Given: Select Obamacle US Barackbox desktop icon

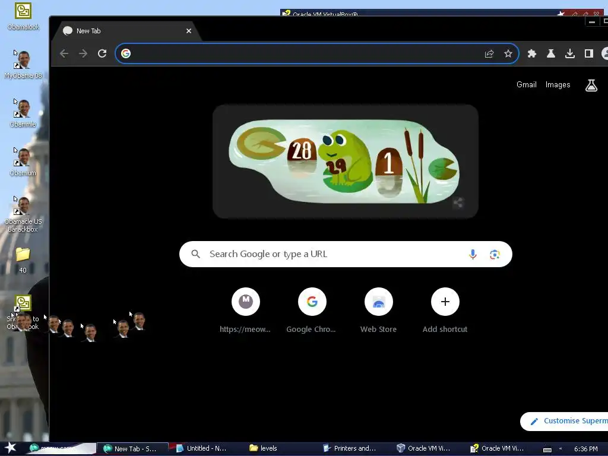Looking at the screenshot, I should point(23,214).
